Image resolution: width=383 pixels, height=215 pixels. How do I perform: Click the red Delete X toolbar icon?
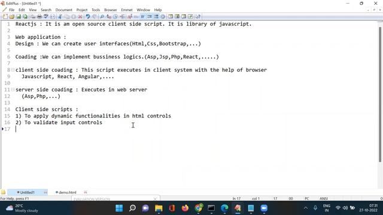click(x=80, y=17)
